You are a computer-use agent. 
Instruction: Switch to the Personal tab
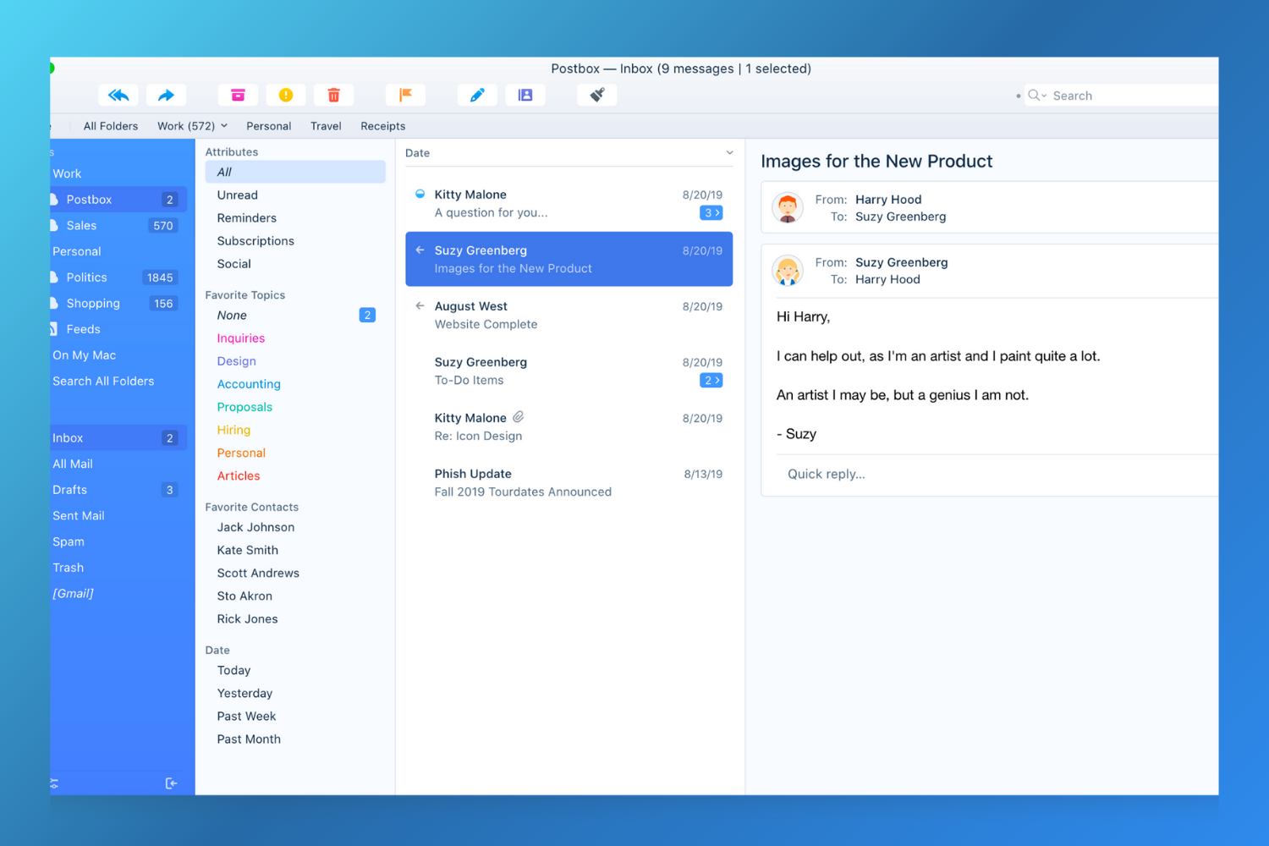268,125
